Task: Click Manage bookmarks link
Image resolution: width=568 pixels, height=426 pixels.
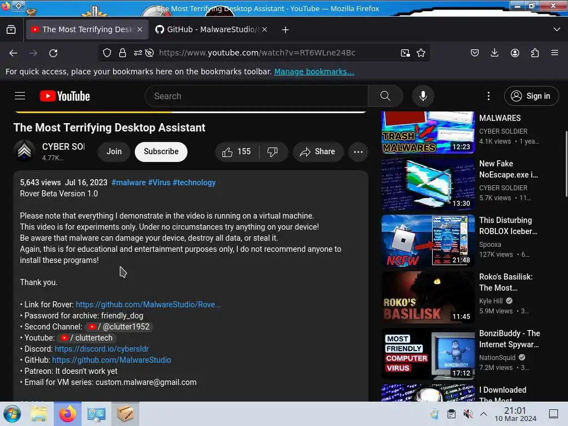Action: pos(314,72)
